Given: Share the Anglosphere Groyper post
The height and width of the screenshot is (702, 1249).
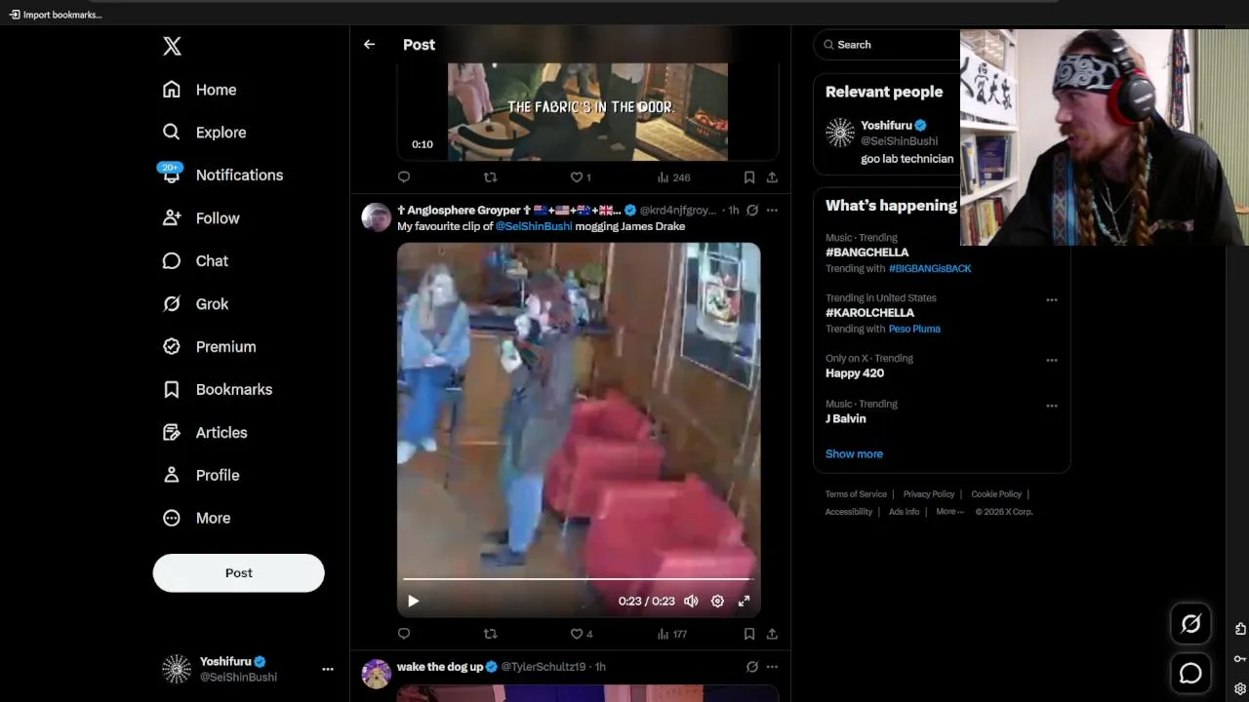Looking at the screenshot, I should click(x=772, y=634).
